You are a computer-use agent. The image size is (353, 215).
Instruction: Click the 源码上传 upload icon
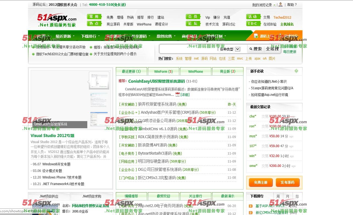(x=256, y=36)
